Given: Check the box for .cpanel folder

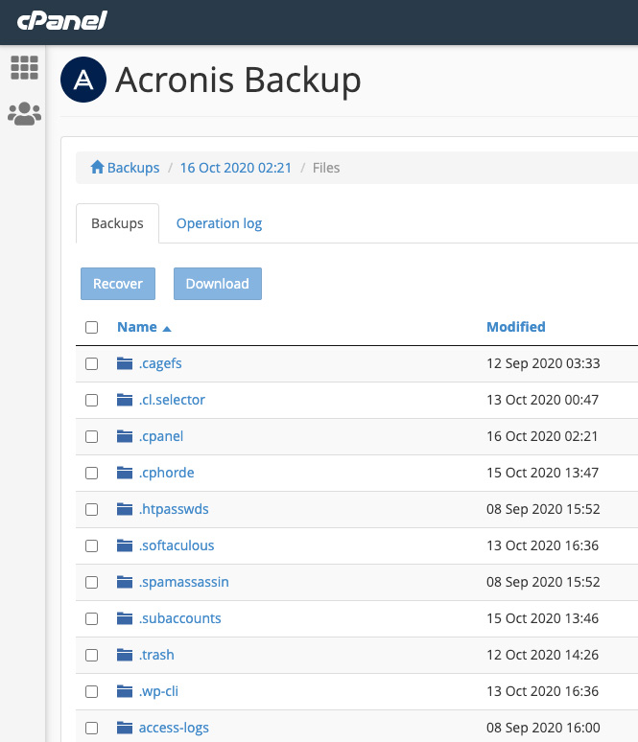Looking at the screenshot, I should tap(92, 436).
